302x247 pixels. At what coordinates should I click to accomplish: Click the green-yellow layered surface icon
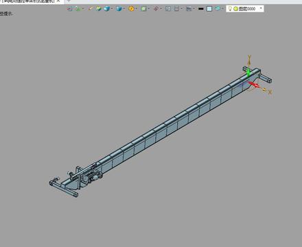pyautogui.click(x=99, y=9)
